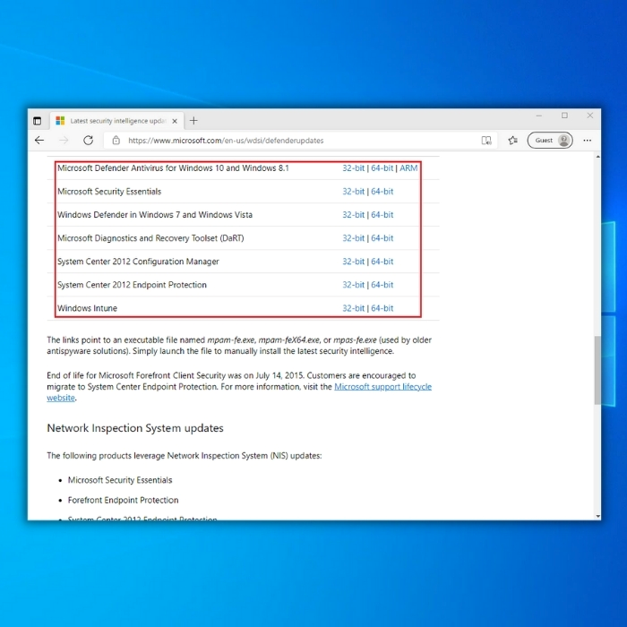Screen dimensions: 627x627
Task: Click Microsoft Defender Antivirus for Windows 10 text
Action: tap(173, 168)
